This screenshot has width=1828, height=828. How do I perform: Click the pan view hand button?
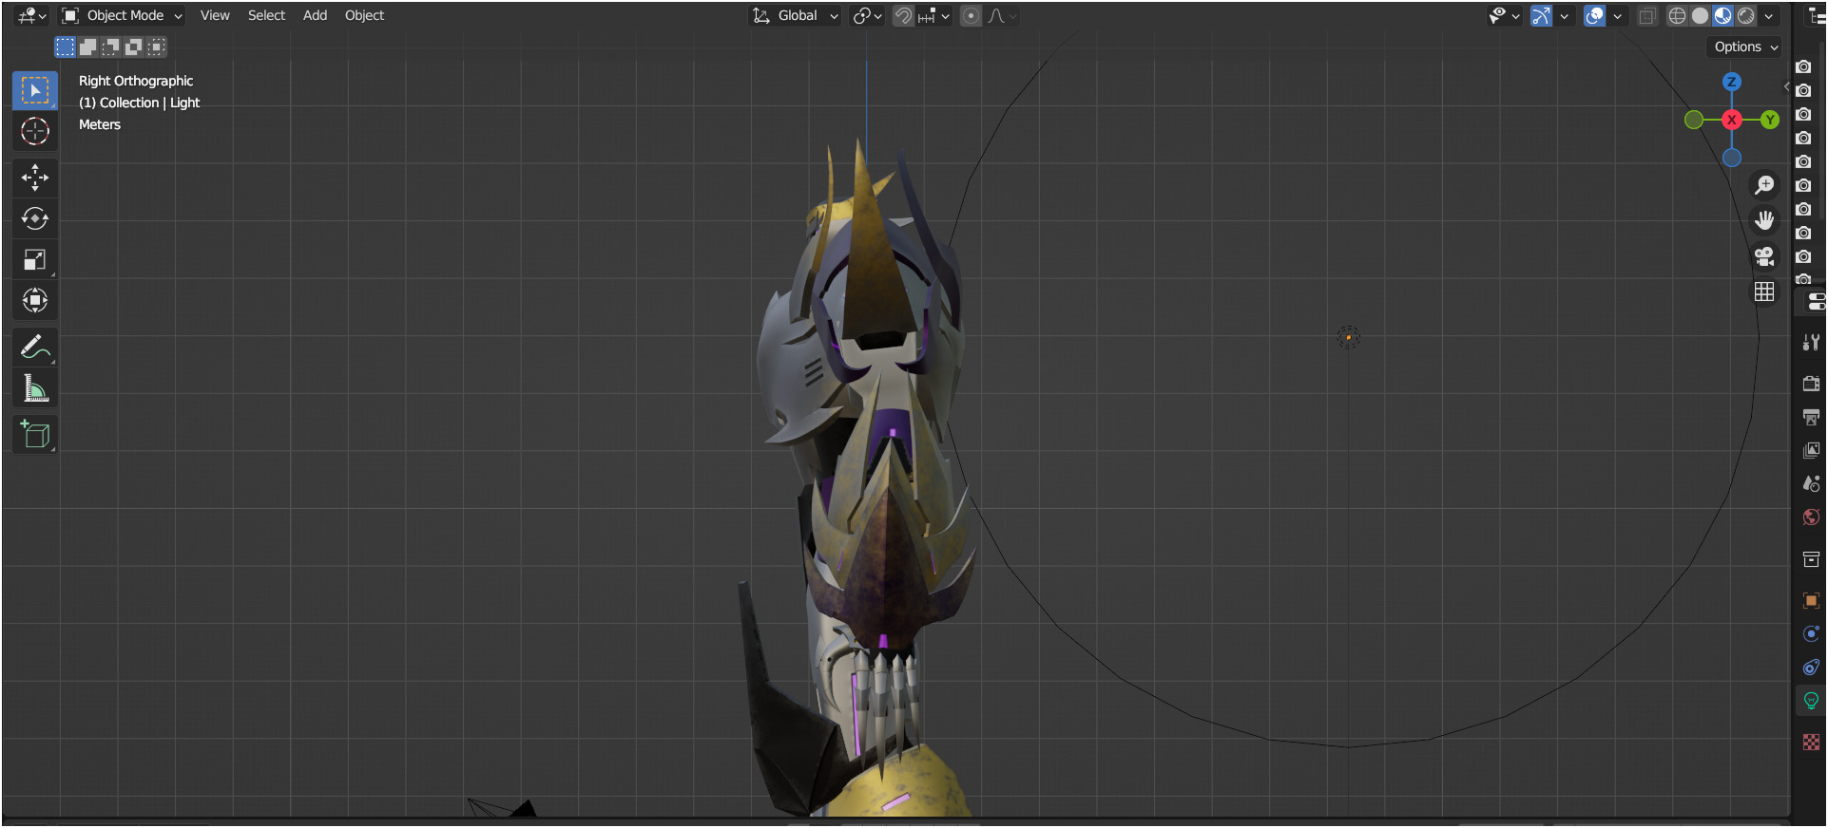tap(1764, 220)
